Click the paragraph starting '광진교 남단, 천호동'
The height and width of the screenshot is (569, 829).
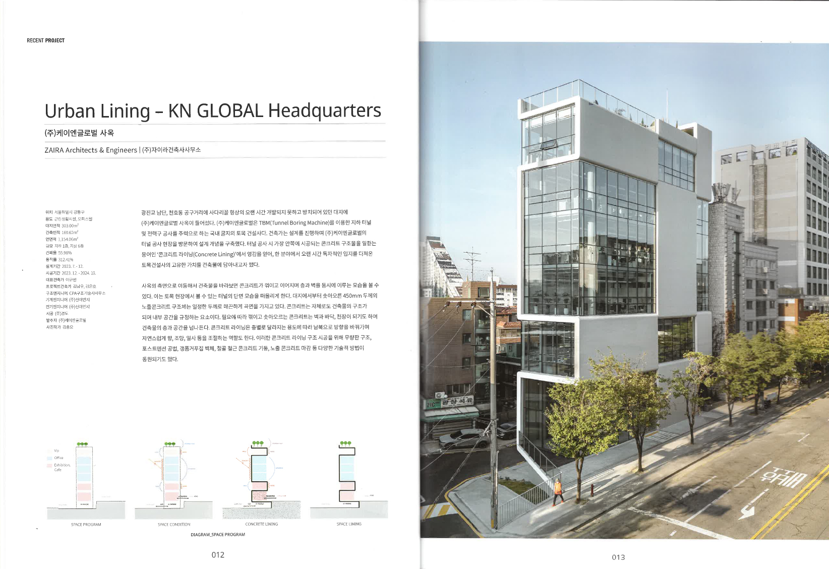(x=259, y=239)
